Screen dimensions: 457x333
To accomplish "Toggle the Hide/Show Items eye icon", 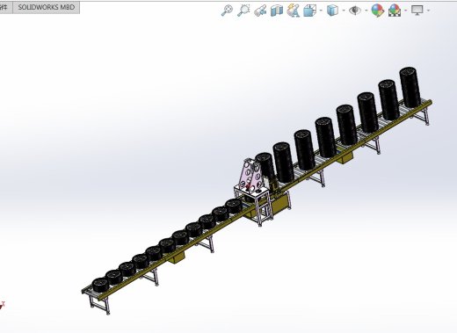I will coord(355,11).
